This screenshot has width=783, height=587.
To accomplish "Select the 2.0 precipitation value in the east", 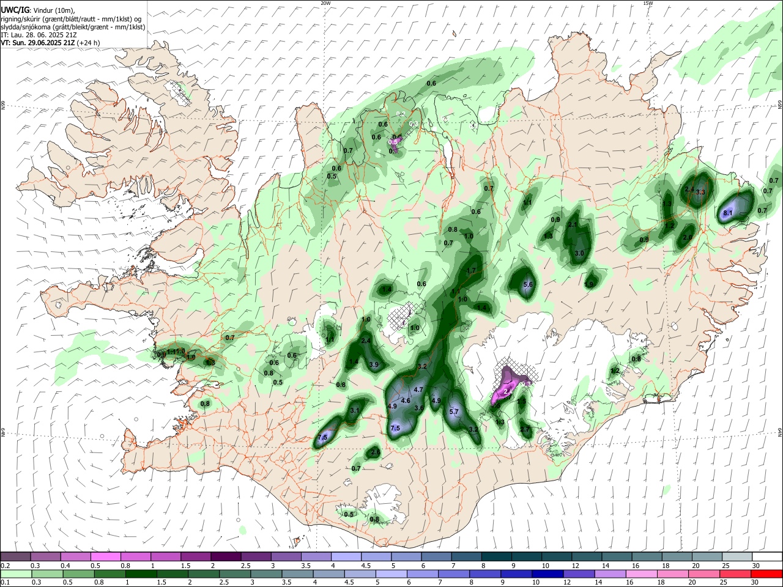I will point(688,237).
